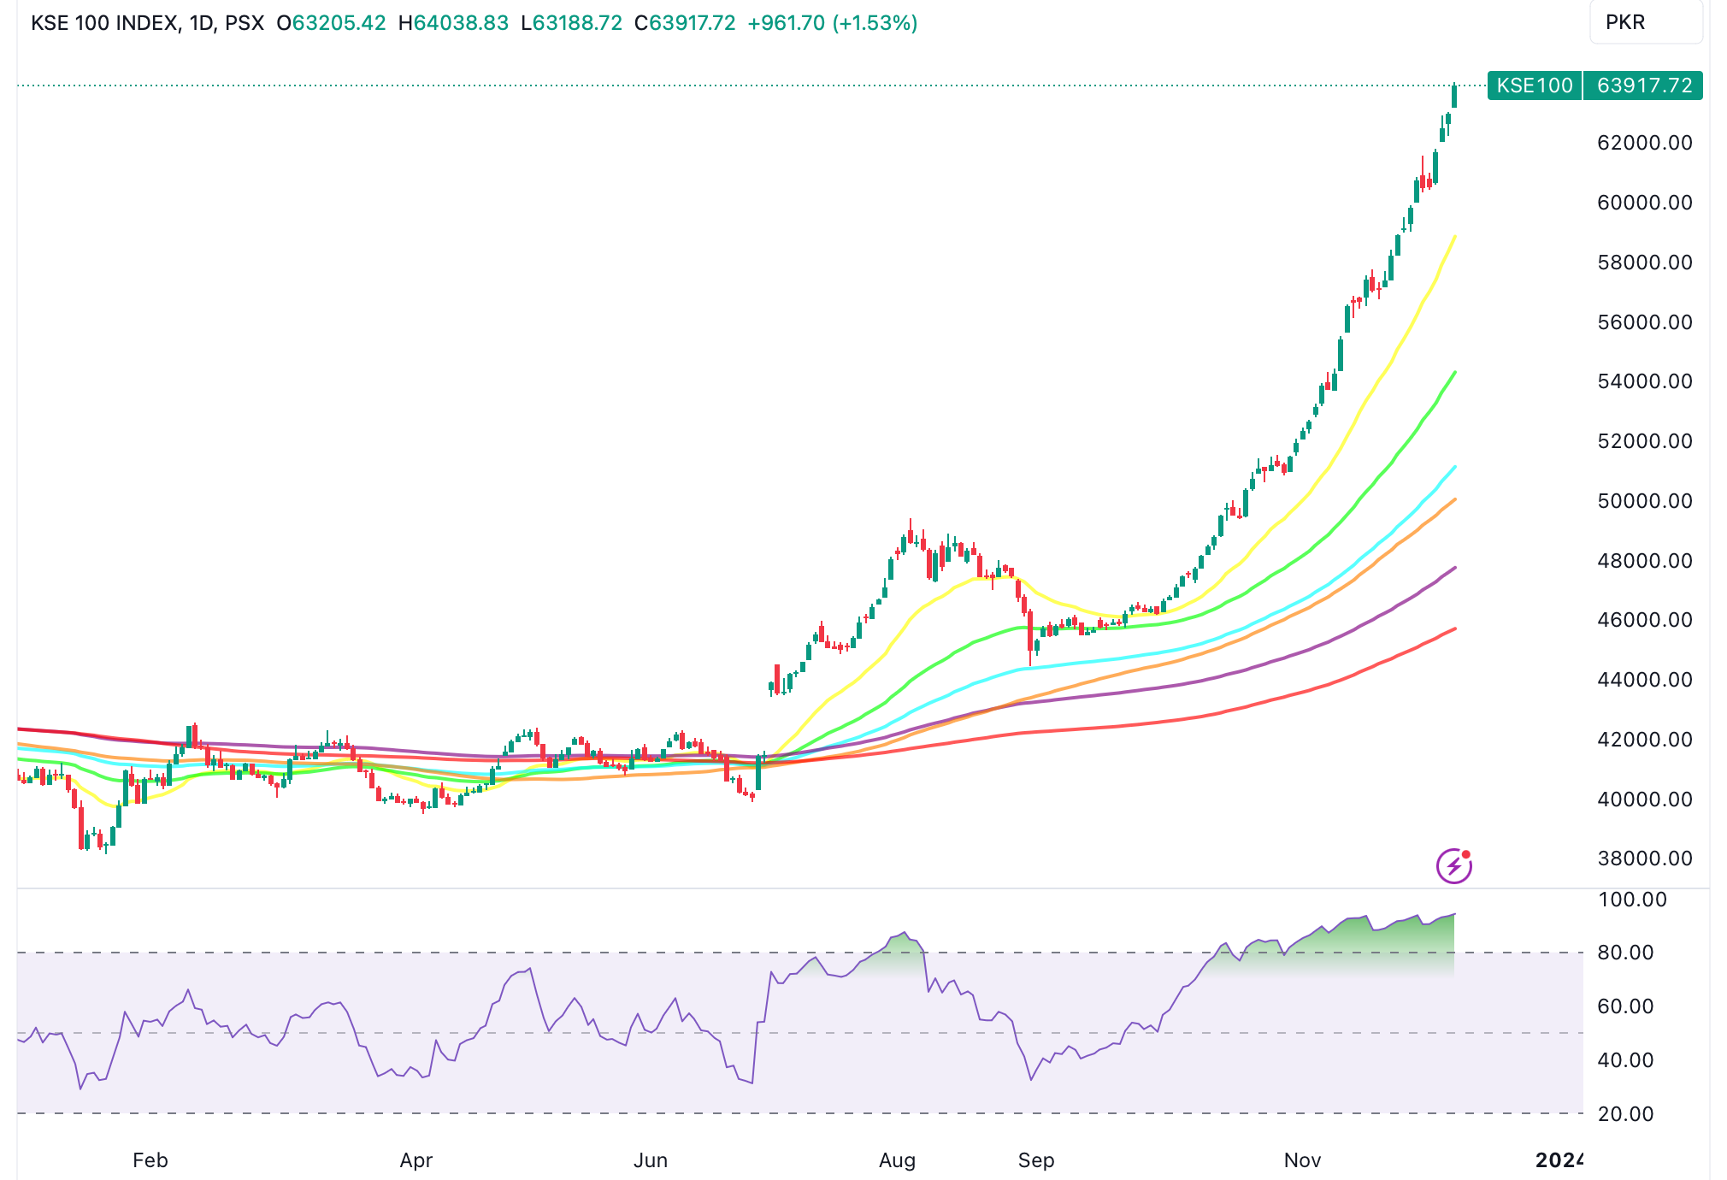Click the green KSE100 symbol tag
Viewport: 1727px width, 1180px height.
click(1534, 86)
